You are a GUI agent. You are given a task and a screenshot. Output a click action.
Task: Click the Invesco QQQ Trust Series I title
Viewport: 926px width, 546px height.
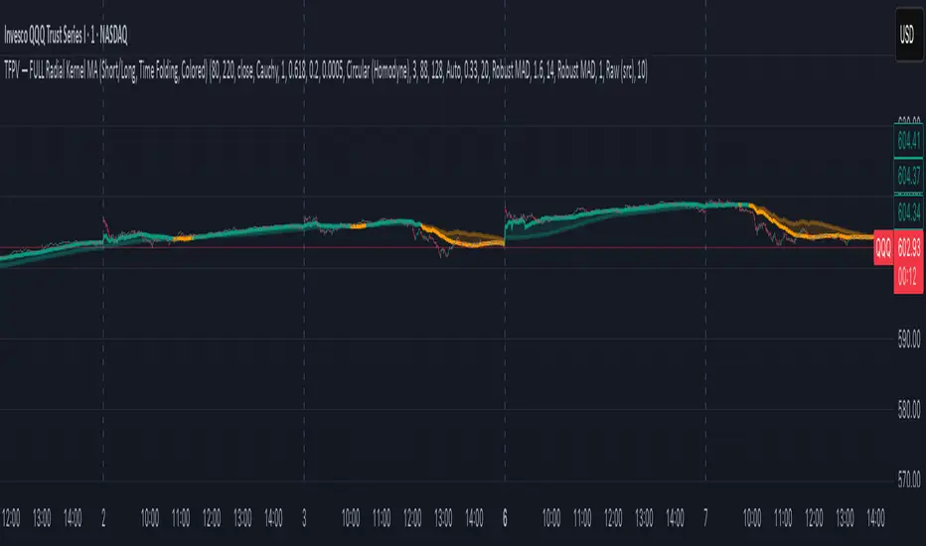point(49,36)
